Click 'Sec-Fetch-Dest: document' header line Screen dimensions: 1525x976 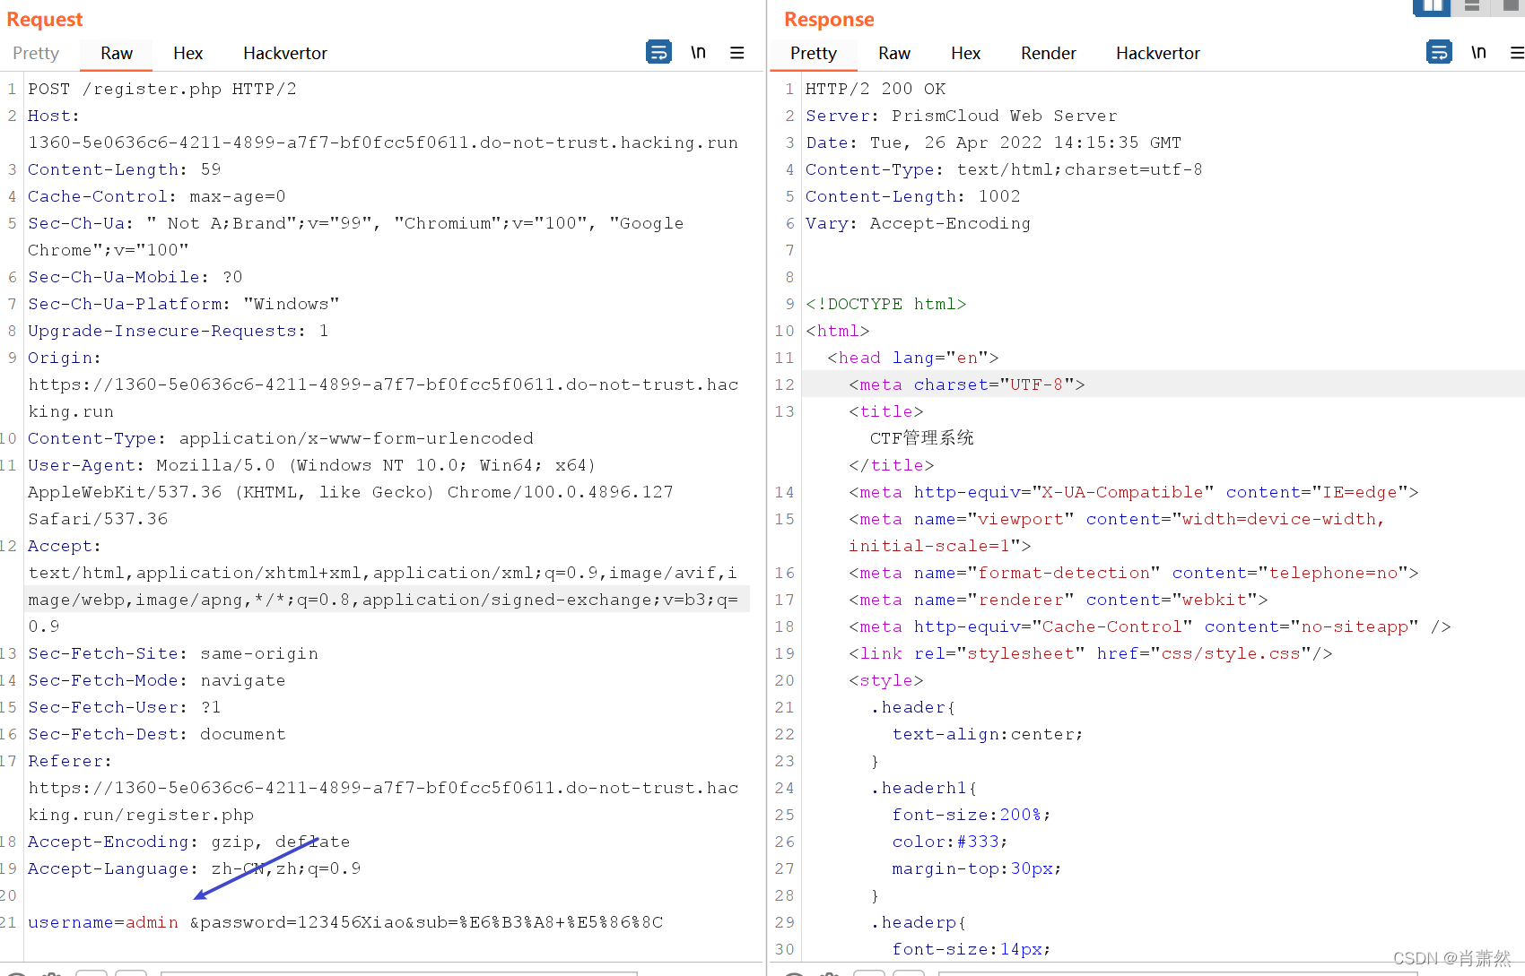click(157, 734)
